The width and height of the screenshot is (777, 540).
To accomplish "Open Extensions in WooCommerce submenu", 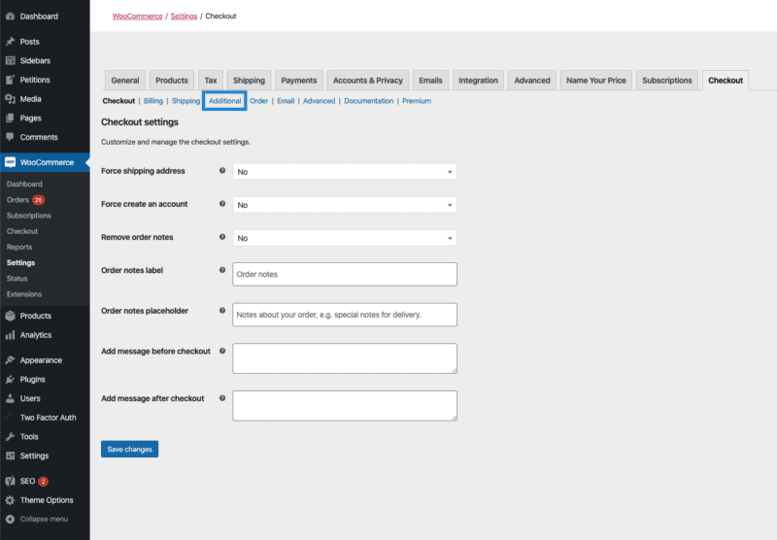I will (x=23, y=294).
